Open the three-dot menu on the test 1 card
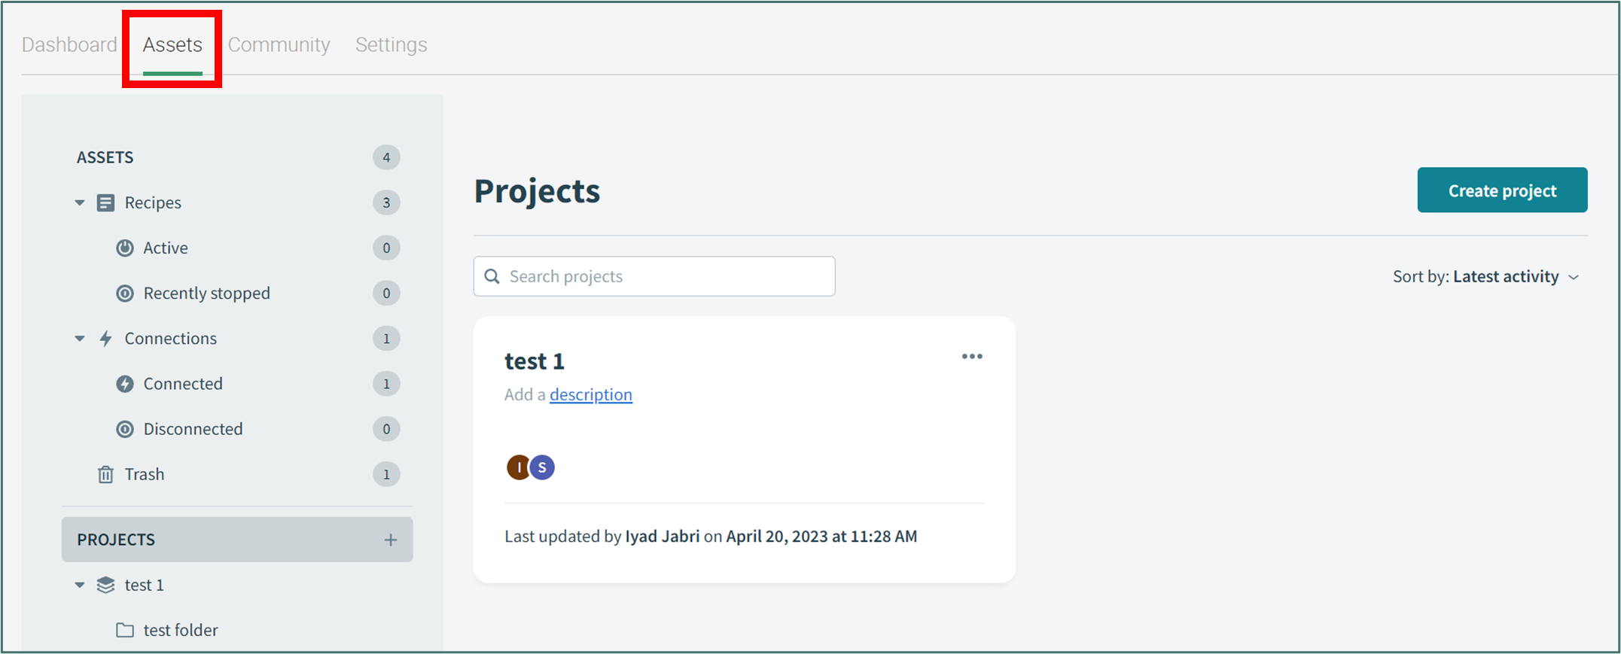1621x654 pixels. (972, 356)
